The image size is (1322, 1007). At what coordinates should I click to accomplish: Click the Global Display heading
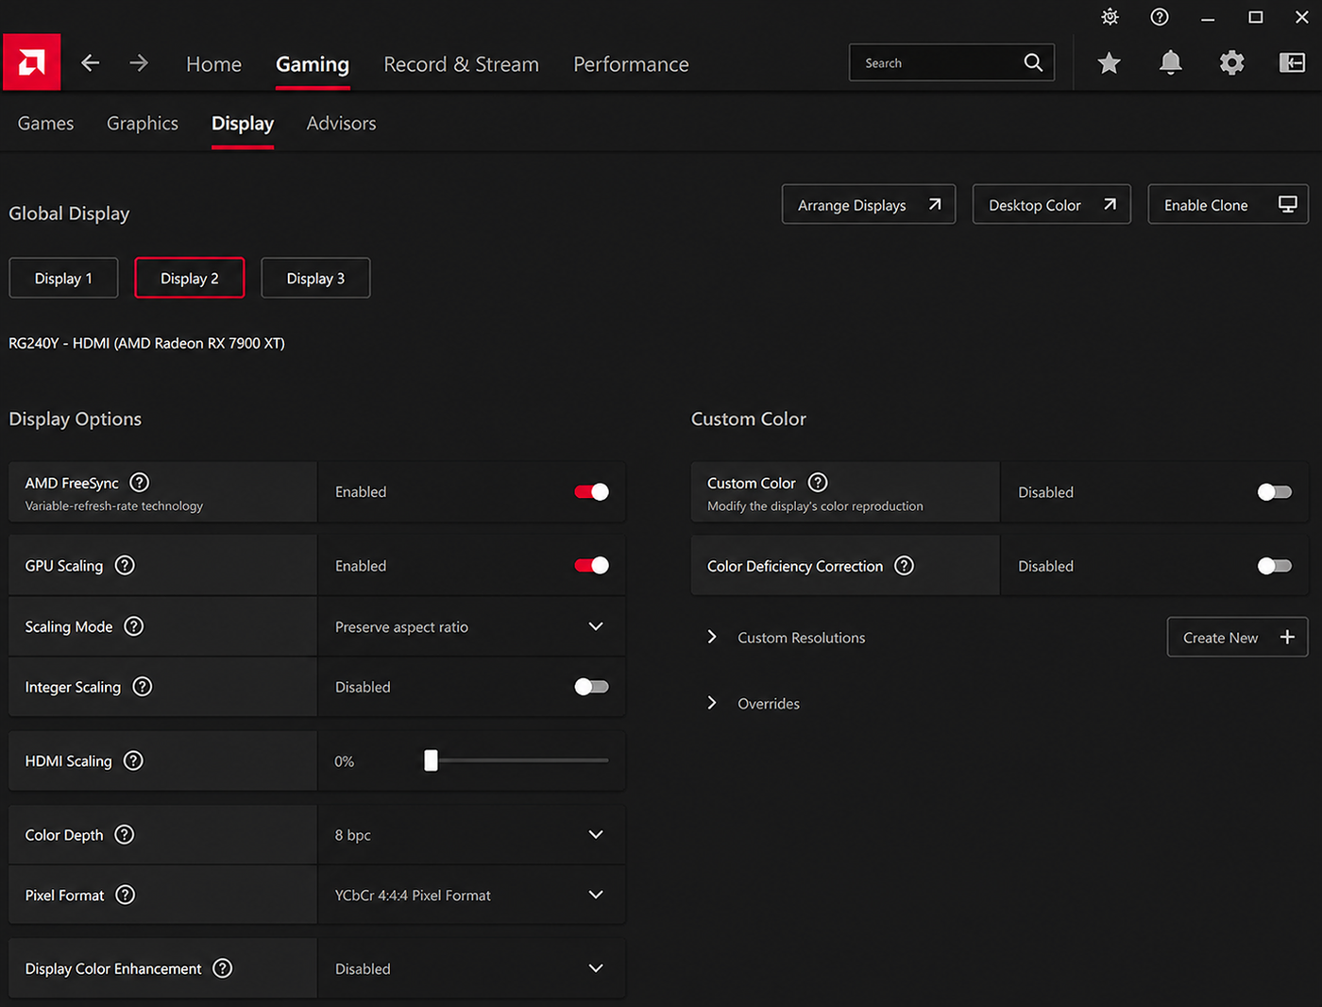pos(69,213)
